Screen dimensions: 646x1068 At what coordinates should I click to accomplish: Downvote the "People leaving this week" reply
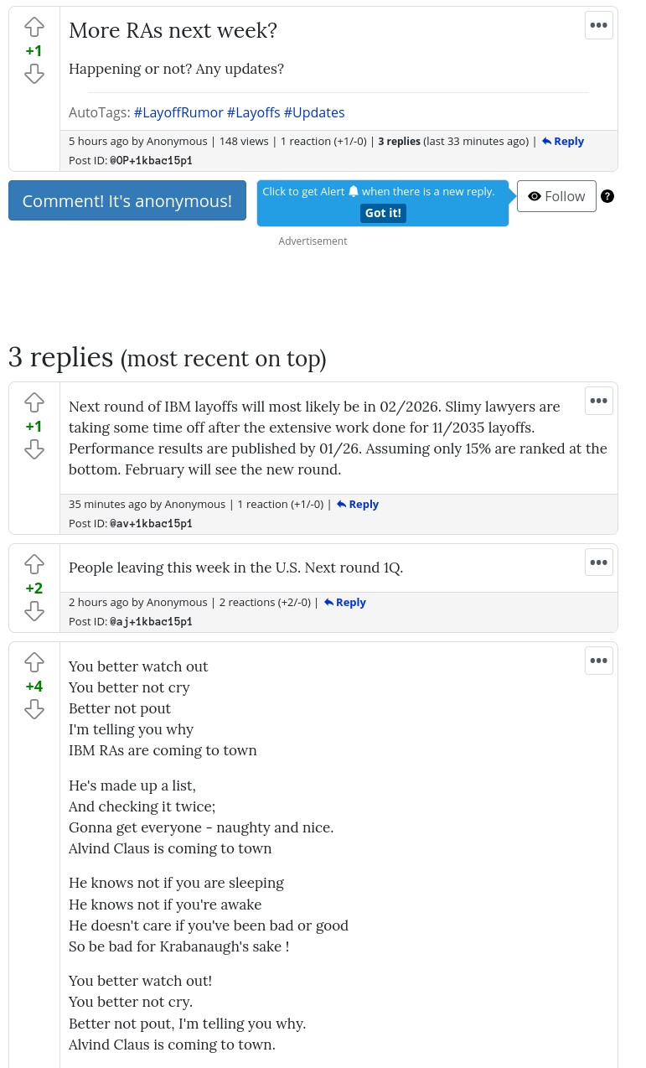tap(34, 611)
